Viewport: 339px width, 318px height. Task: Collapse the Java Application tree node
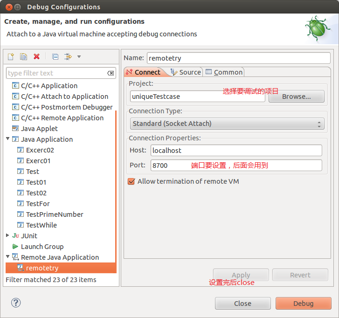pos(8,138)
